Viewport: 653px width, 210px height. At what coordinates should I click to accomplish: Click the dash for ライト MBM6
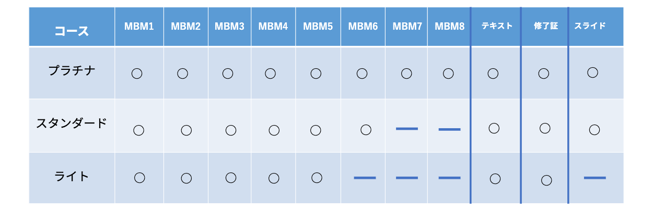coord(365,178)
